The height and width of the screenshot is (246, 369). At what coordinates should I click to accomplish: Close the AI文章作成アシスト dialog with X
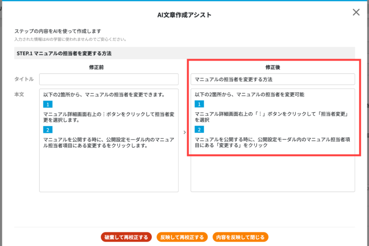356,12
